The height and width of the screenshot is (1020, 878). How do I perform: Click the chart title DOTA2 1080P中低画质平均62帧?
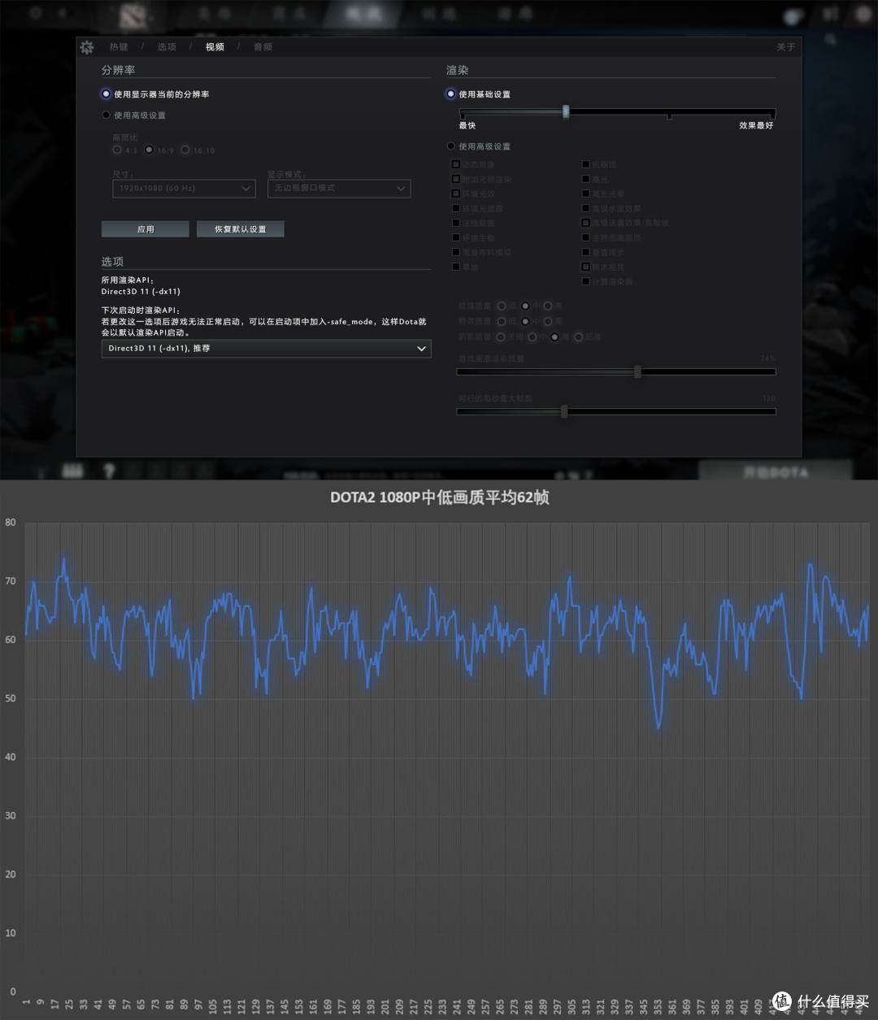point(440,497)
